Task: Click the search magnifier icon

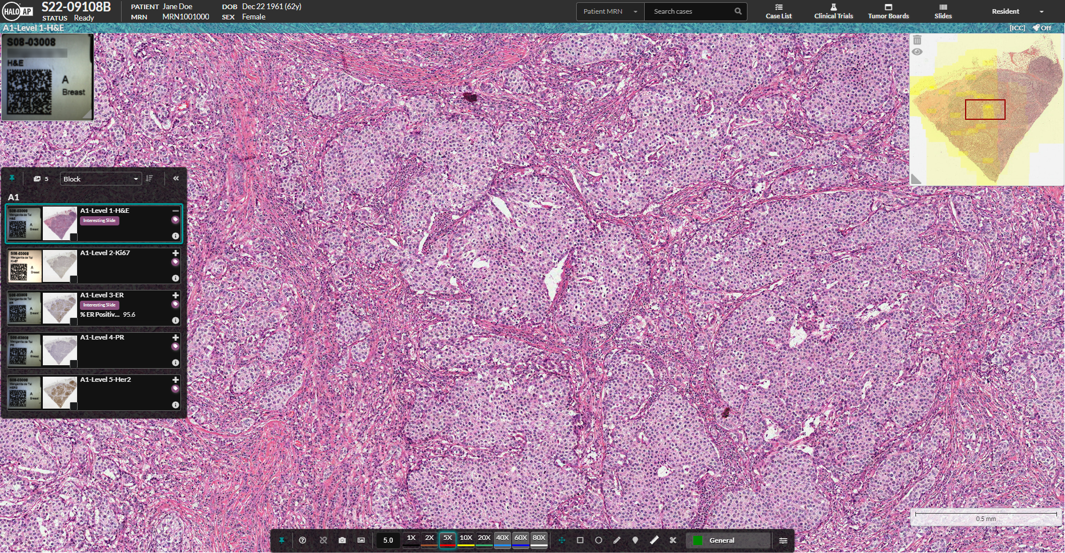Action: (x=738, y=11)
